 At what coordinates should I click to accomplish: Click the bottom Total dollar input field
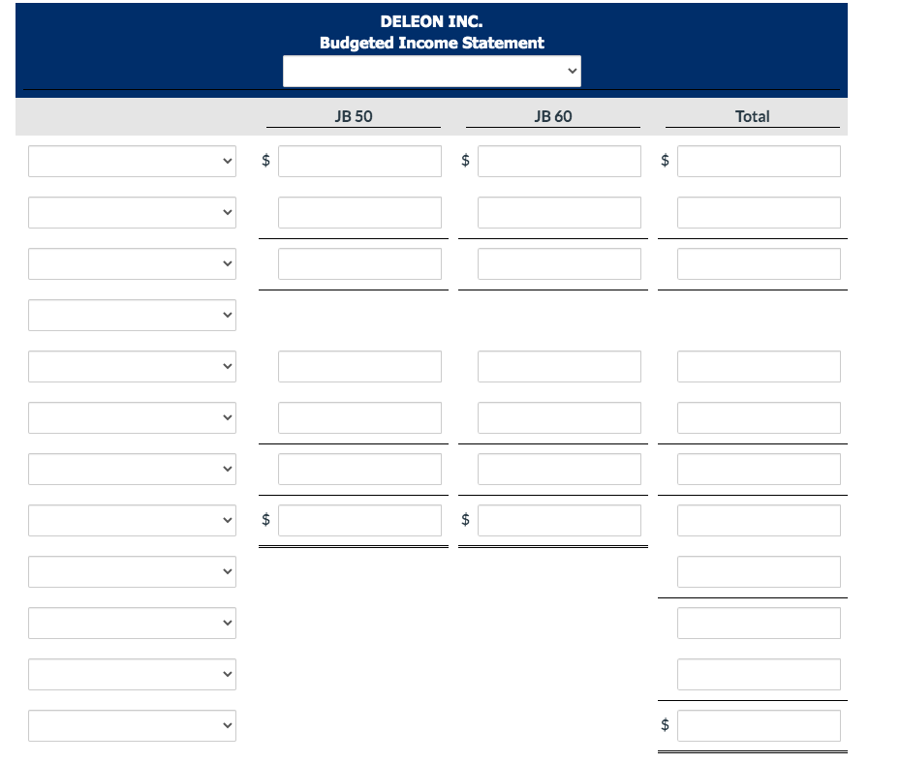click(x=759, y=725)
